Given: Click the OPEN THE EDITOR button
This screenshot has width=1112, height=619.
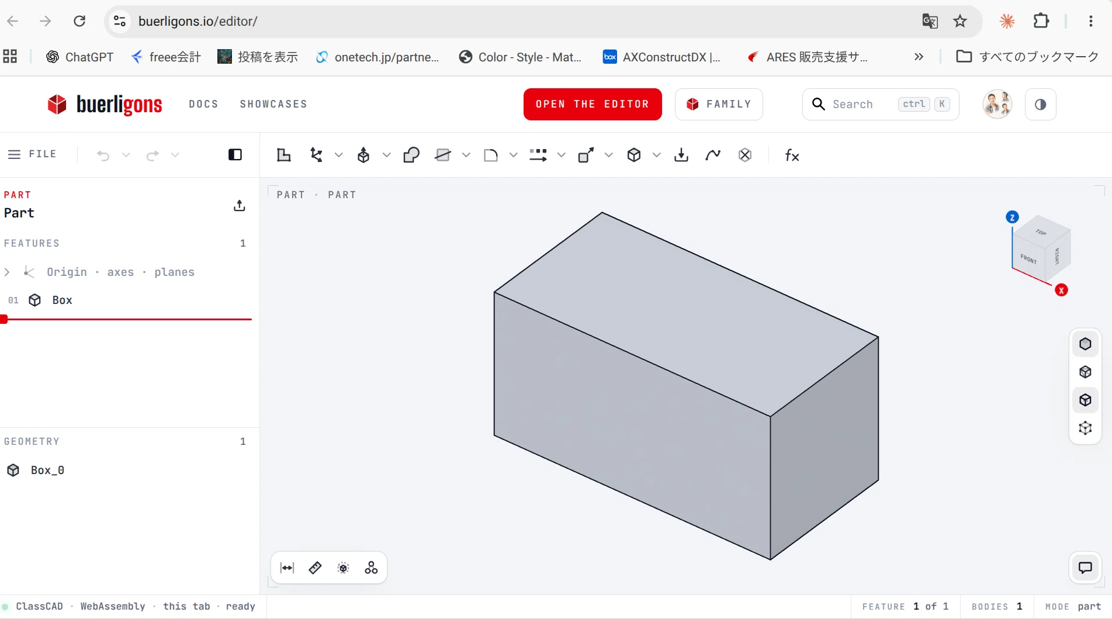Looking at the screenshot, I should (x=593, y=105).
